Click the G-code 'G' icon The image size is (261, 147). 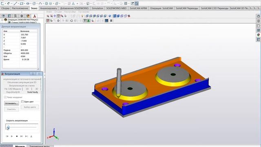pyautogui.click(x=72, y=21)
